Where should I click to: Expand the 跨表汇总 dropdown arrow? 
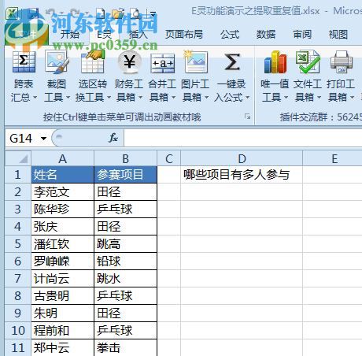point(35,98)
